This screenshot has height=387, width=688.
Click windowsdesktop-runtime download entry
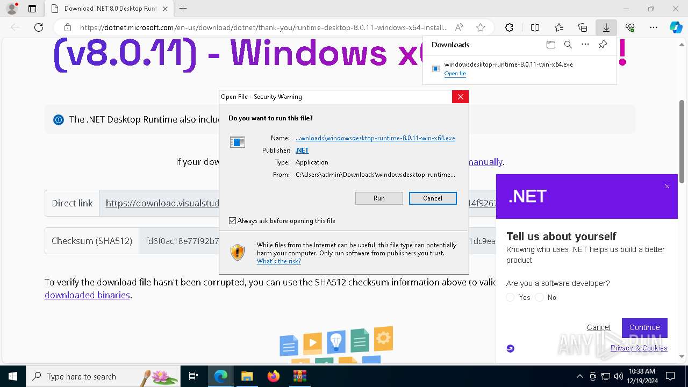click(x=519, y=68)
